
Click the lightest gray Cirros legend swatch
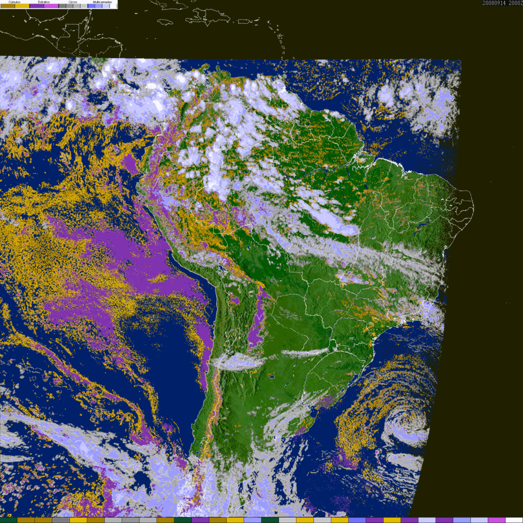[x=84, y=6]
